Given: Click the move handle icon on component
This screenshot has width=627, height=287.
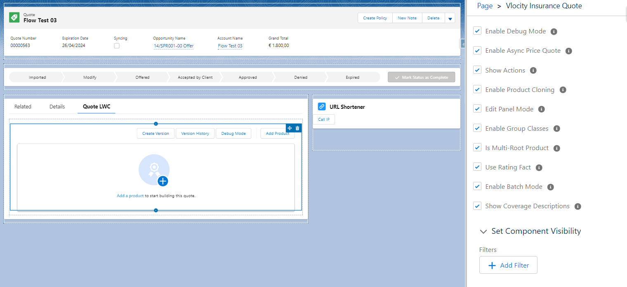Looking at the screenshot, I should pyautogui.click(x=290, y=128).
